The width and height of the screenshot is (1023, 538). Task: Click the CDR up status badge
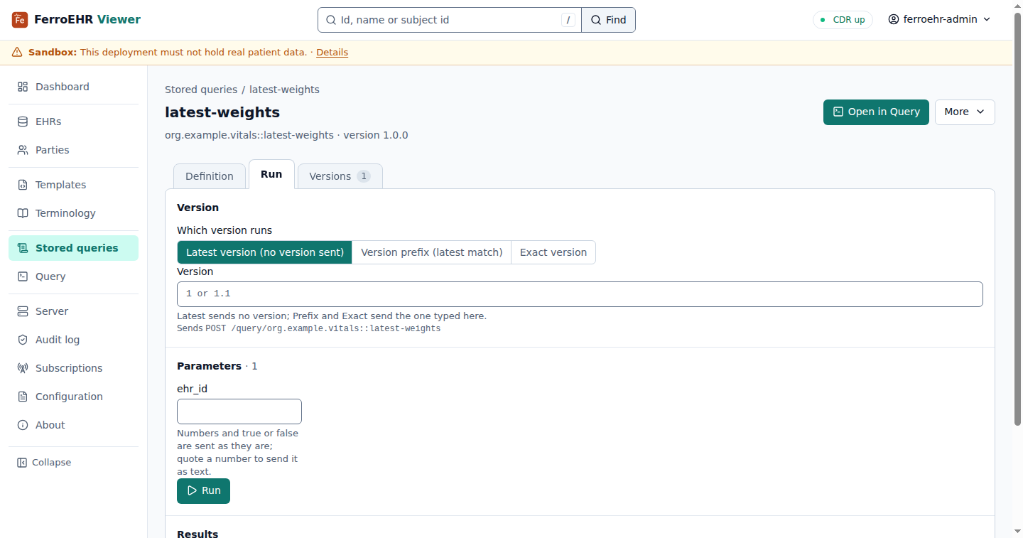pyautogui.click(x=843, y=20)
